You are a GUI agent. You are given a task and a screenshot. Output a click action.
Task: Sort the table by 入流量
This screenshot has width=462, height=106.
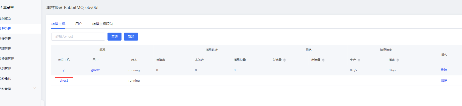284,60
